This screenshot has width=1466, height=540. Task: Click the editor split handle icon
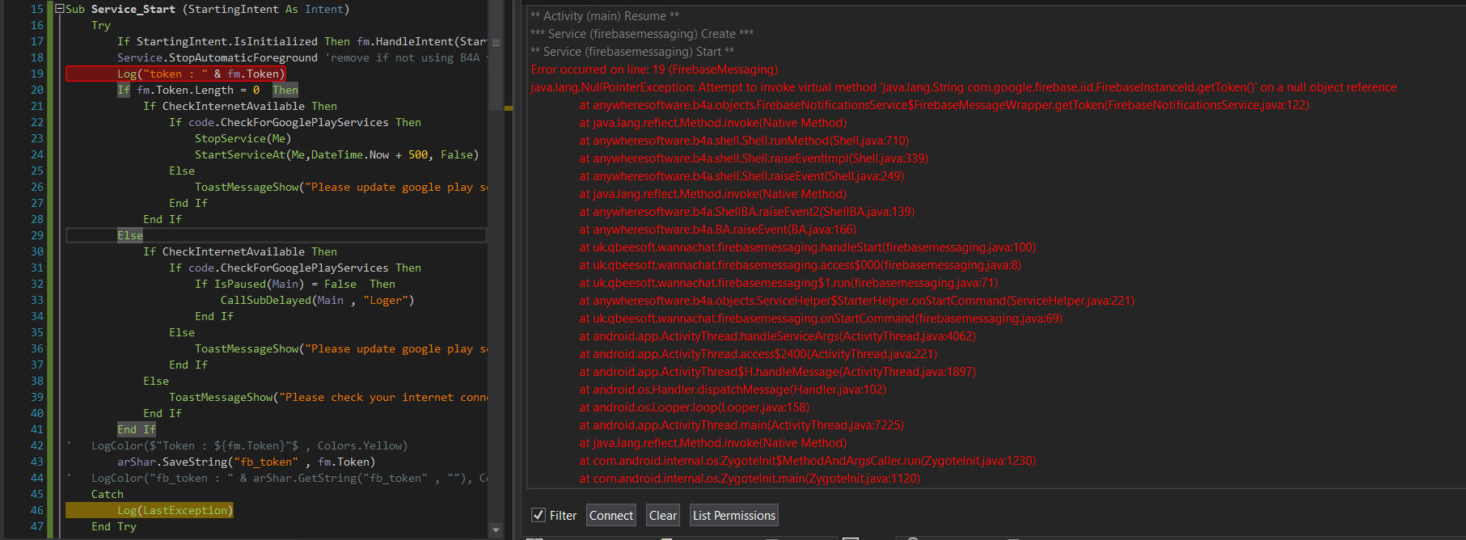(x=496, y=43)
